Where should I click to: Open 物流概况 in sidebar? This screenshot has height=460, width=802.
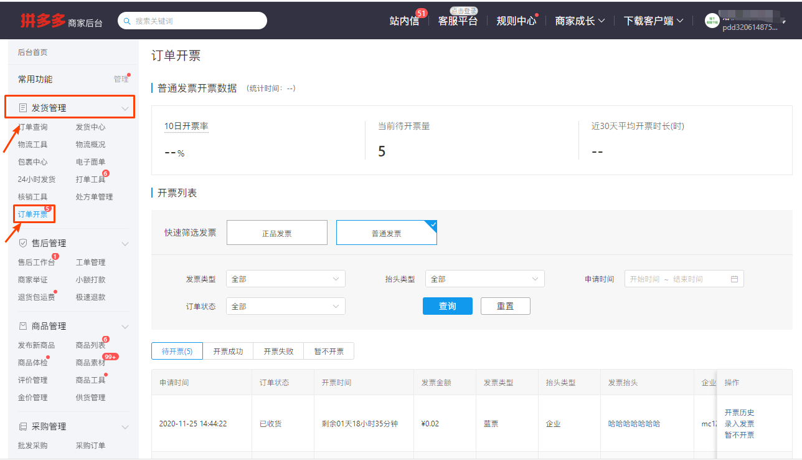[91, 145]
